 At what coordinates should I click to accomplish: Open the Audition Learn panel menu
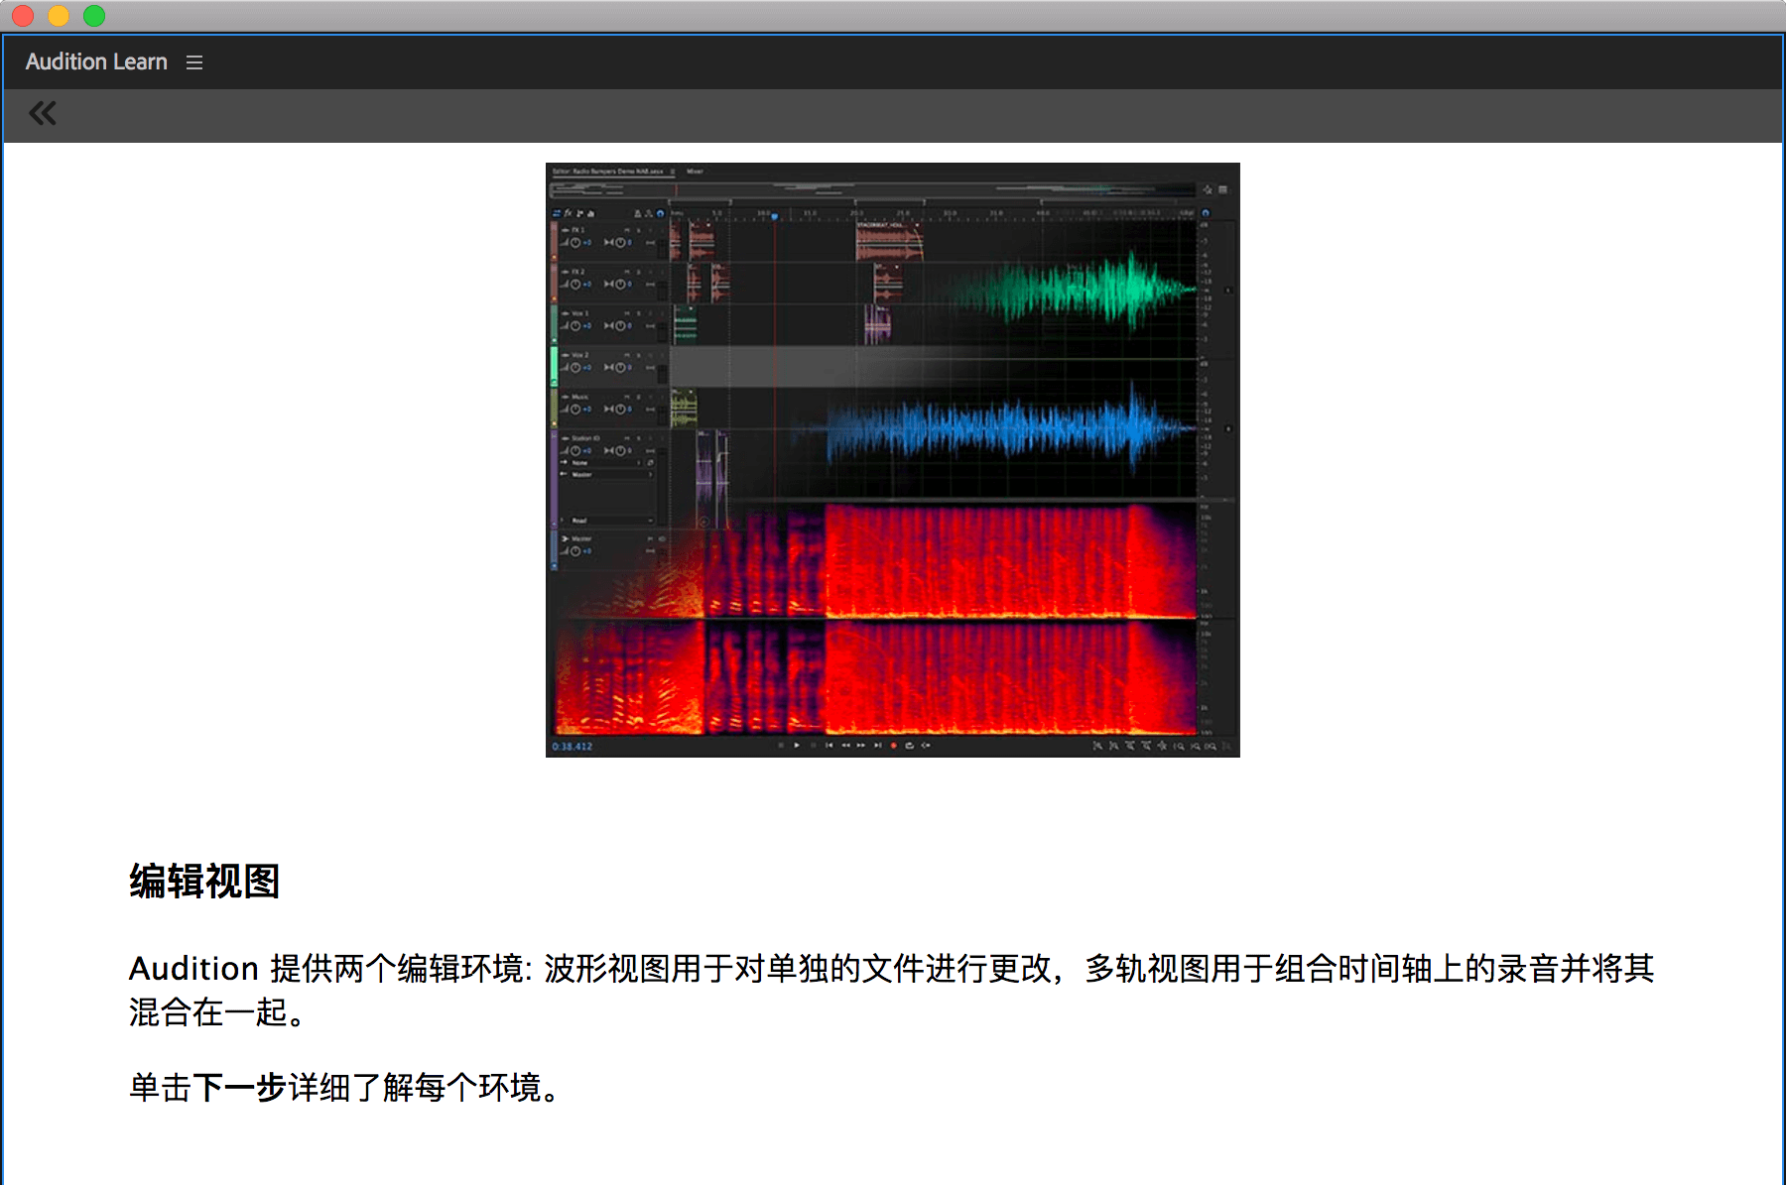pos(194,62)
